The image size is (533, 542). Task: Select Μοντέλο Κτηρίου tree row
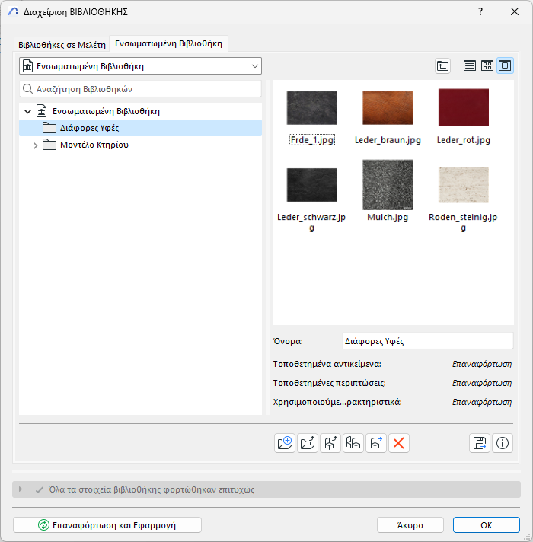click(140, 145)
